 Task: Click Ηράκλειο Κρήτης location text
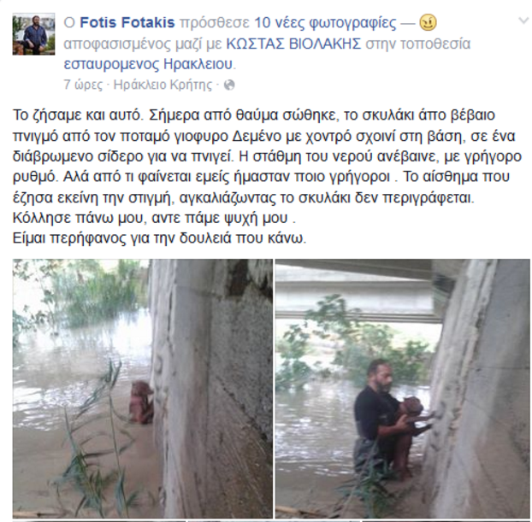(x=163, y=85)
